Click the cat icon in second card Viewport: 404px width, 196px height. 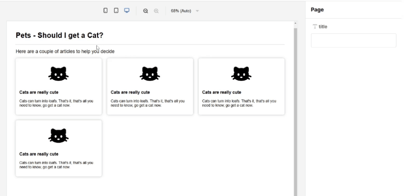[150, 74]
